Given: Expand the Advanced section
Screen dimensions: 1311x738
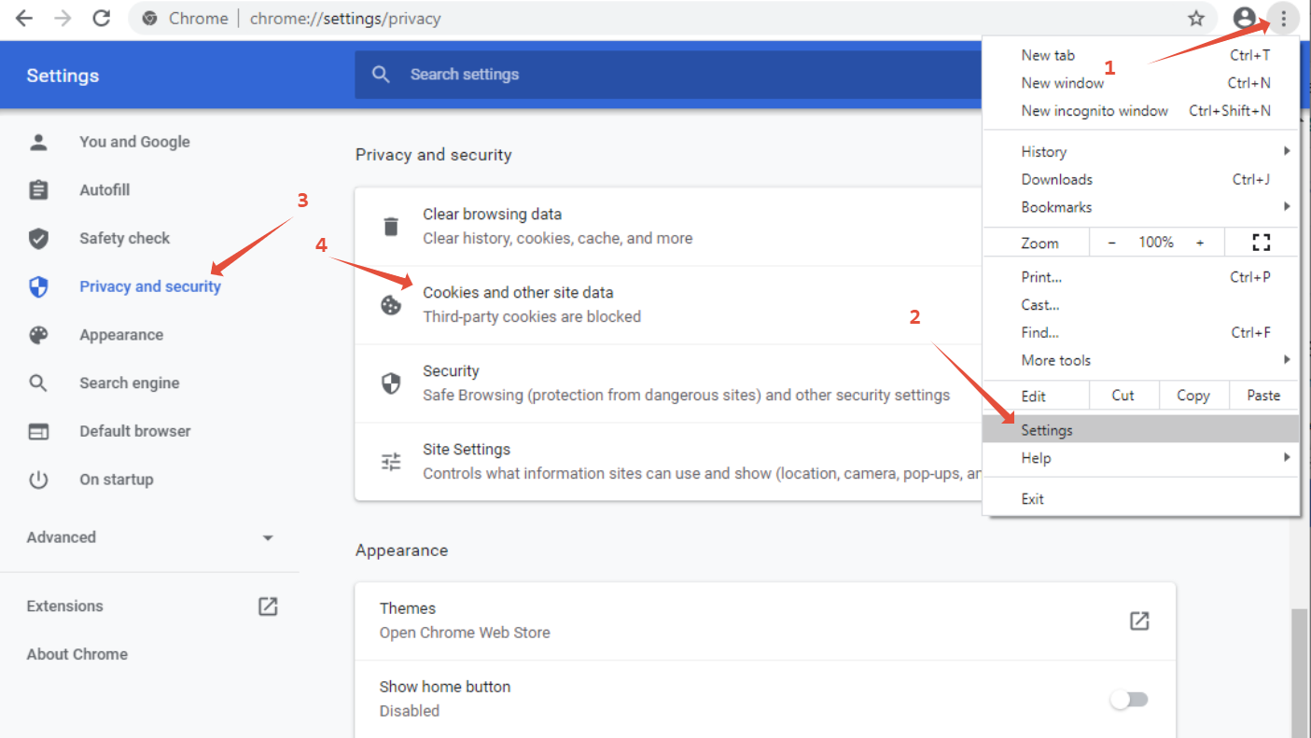Looking at the screenshot, I should (x=149, y=537).
